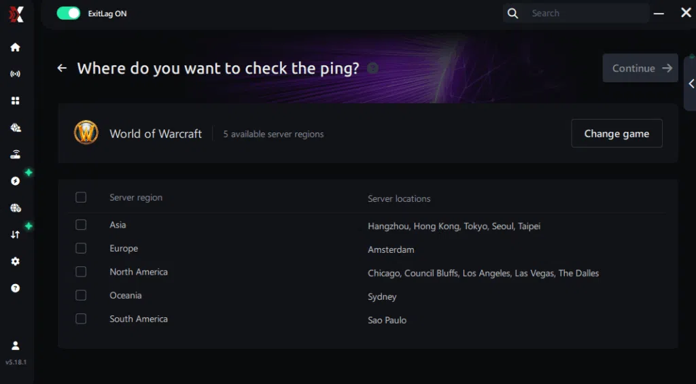The image size is (696, 384).
Task: Check the Asia server region checkbox
Action: 81,225
